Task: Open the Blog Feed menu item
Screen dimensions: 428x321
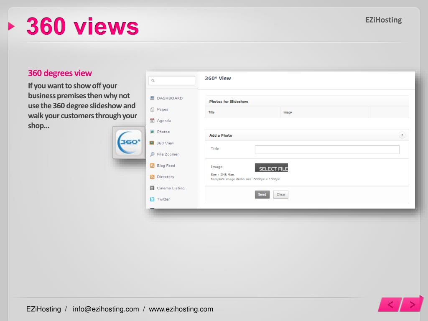Action: (x=166, y=166)
